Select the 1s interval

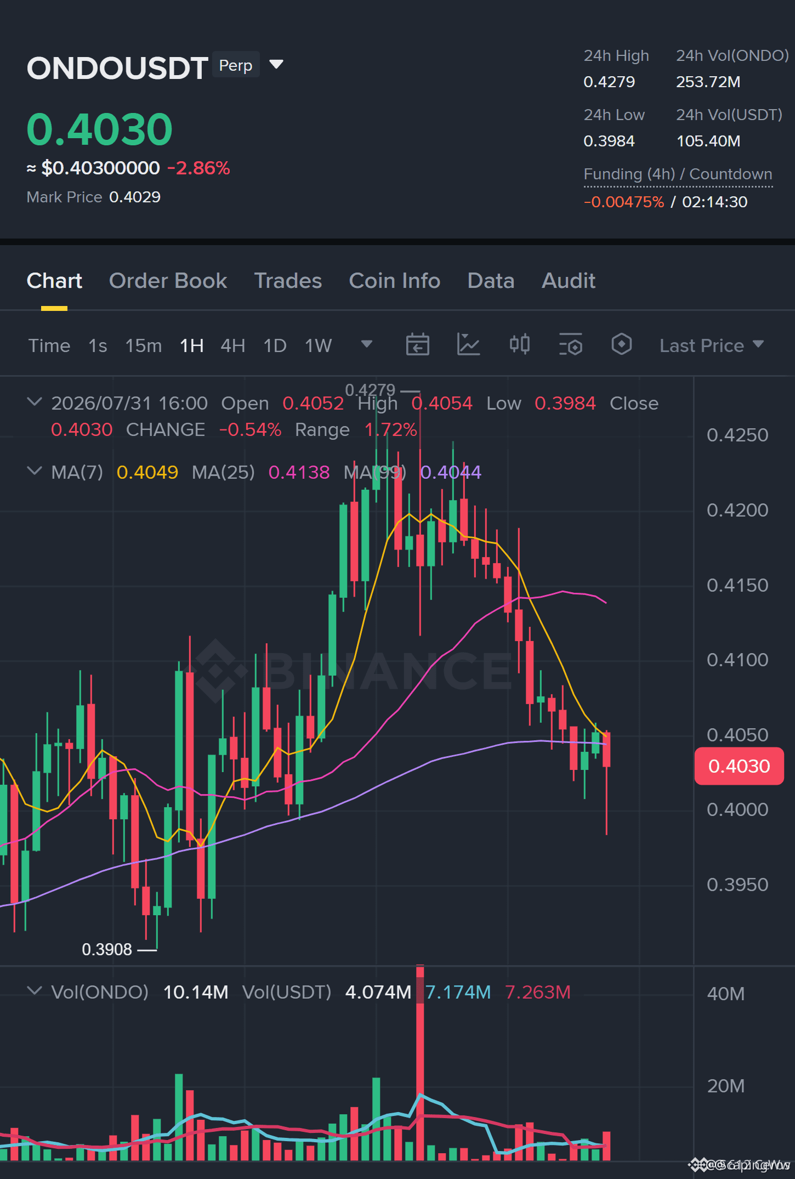pos(98,345)
